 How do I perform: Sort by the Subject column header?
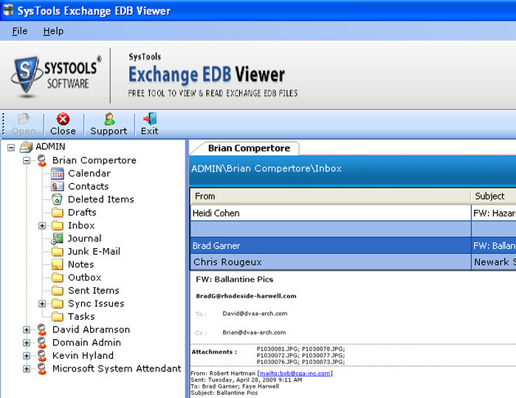click(494, 196)
